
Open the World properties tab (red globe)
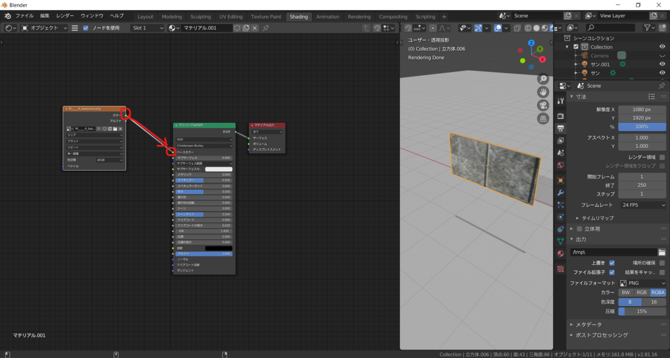point(561,165)
